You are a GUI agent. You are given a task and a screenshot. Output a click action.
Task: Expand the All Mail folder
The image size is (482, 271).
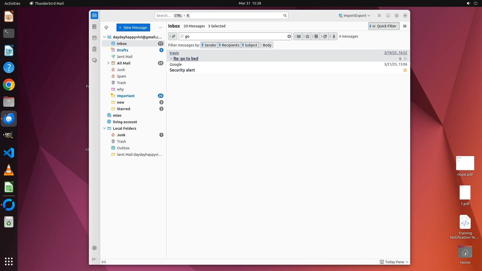pos(108,63)
